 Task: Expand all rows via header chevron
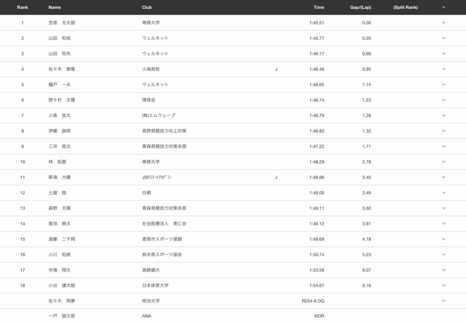click(x=443, y=7)
